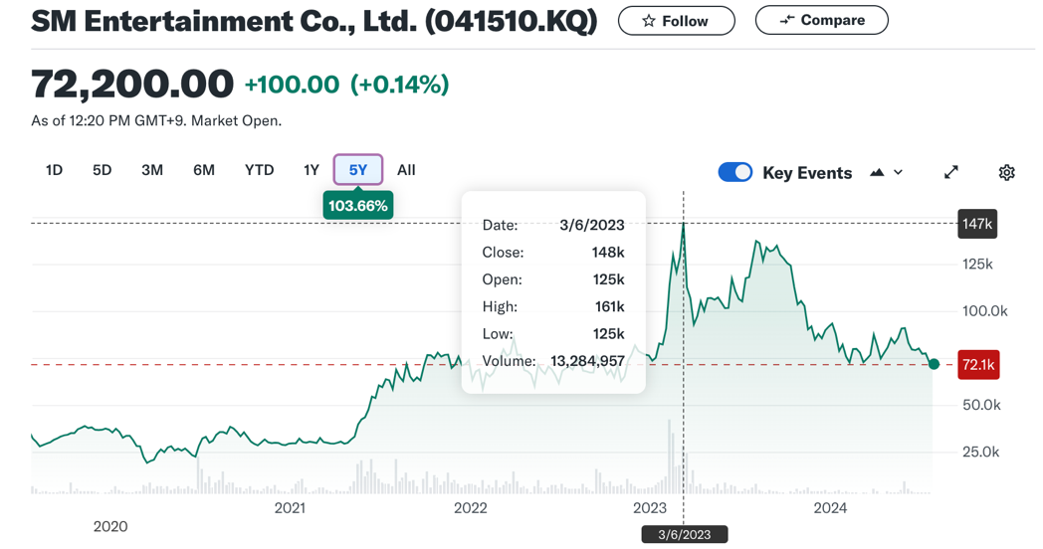Click the 2023 axis label
This screenshot has width=1043, height=549.
[650, 508]
